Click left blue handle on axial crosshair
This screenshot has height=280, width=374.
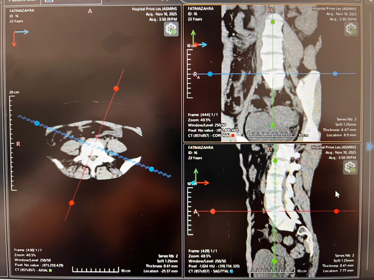pos(37,123)
